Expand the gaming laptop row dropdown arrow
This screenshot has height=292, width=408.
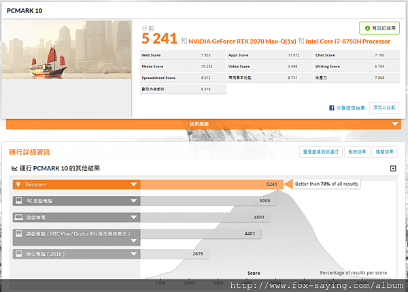pos(134,217)
